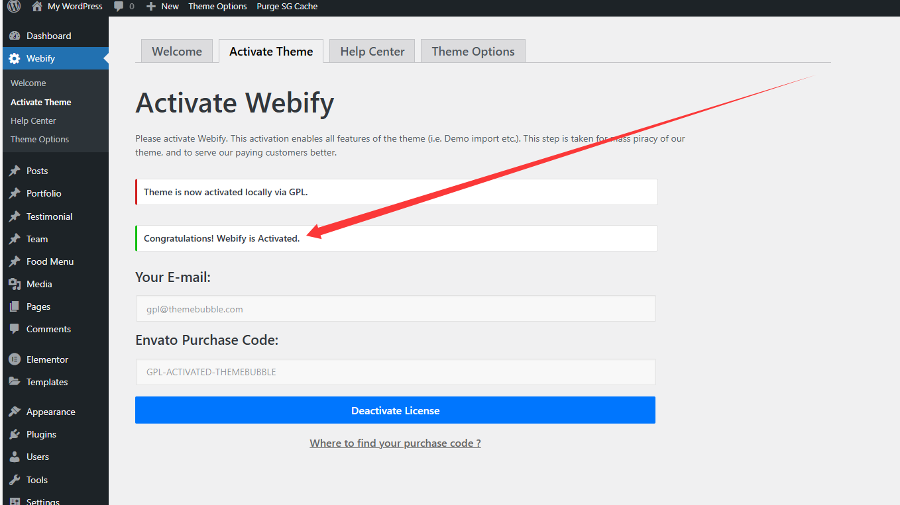Click the Media library icon
Image resolution: width=900 pixels, height=505 pixels.
(x=15, y=284)
